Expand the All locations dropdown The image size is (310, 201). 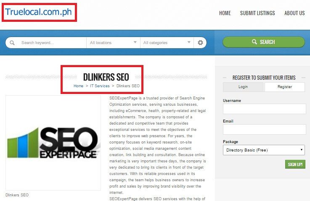(113, 42)
